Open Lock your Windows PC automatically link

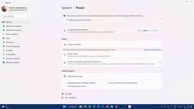[x=122, y=83]
